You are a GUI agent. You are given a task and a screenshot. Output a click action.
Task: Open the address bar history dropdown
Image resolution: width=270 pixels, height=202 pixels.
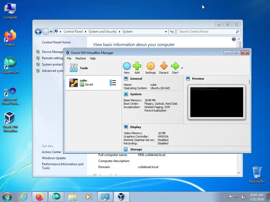pyautogui.click(x=166, y=32)
